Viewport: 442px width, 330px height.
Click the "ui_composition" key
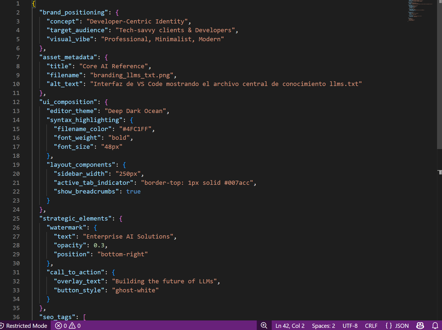[x=68, y=102]
